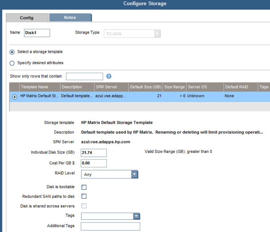Click the help icon beside filter field
This screenshot has width=270, height=232.
click(x=109, y=76)
